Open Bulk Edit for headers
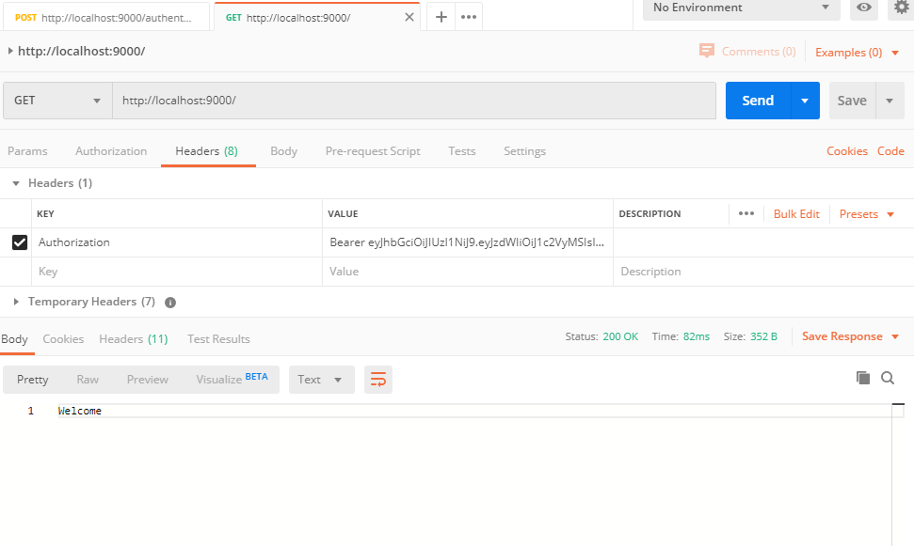Image resolution: width=914 pixels, height=546 pixels. tap(795, 213)
